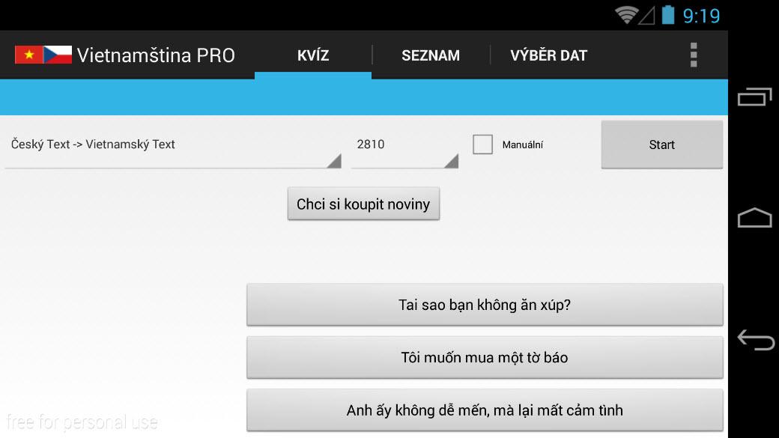
Task: Start the quiz with the Start button
Action: click(661, 145)
